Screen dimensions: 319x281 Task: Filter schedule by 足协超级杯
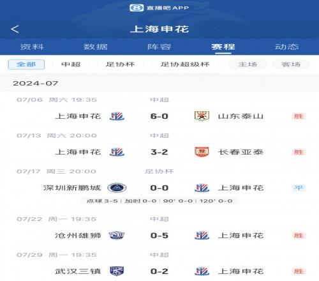coord(185,65)
